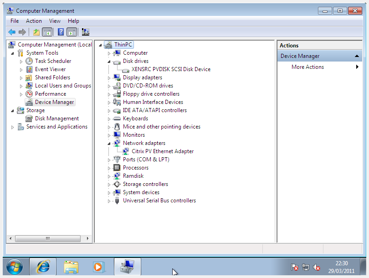Collapse the Disk drives category

coord(109,62)
